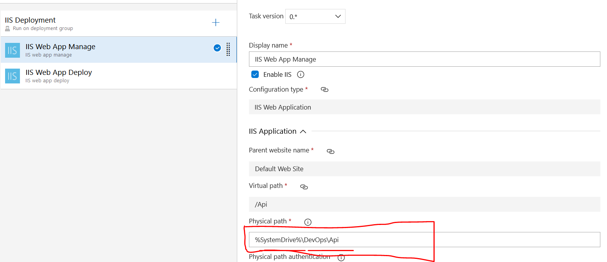The image size is (607, 262).
Task: Click the info icon next to Physical path
Action: click(x=308, y=222)
